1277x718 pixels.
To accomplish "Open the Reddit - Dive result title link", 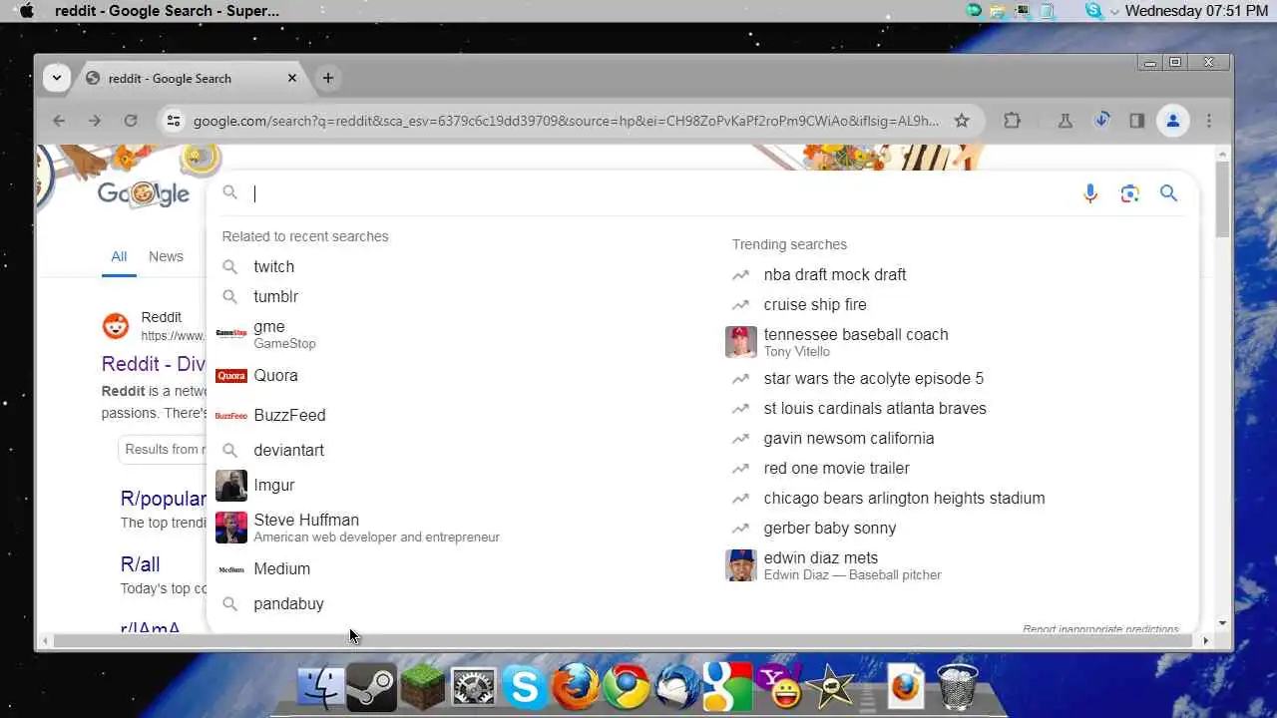I will click(x=154, y=364).
